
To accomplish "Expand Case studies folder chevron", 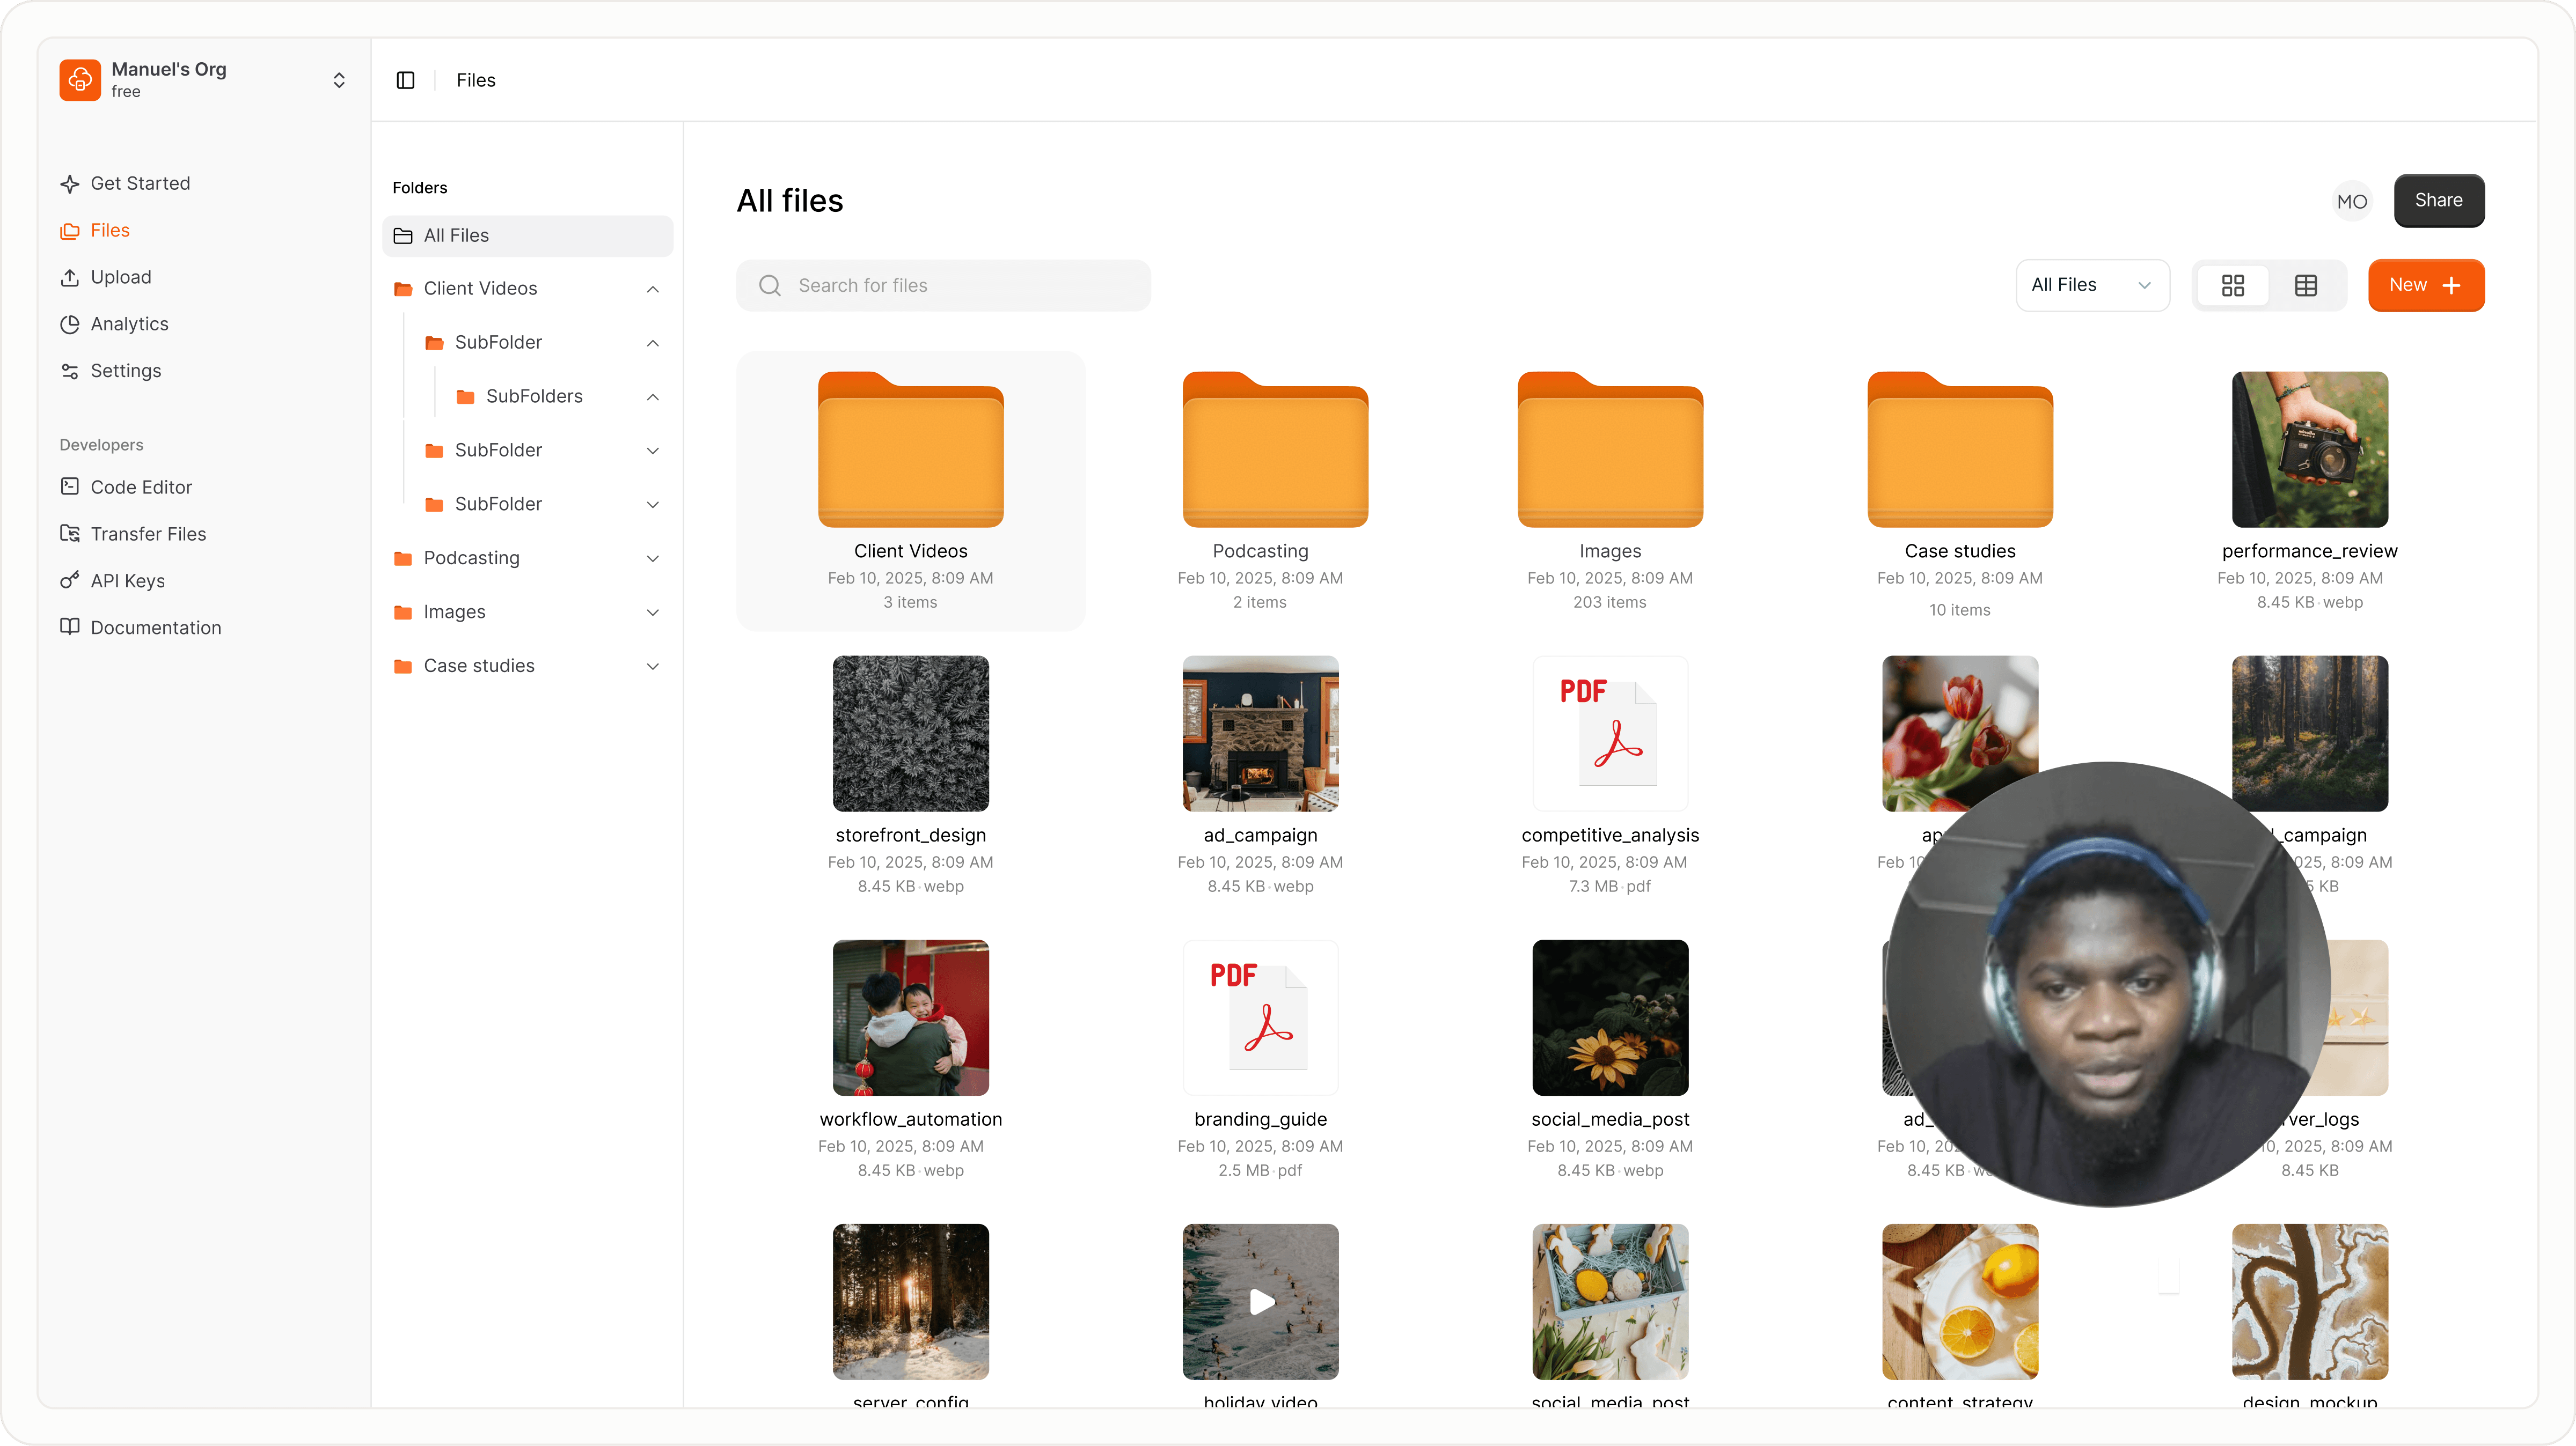I will tap(652, 667).
